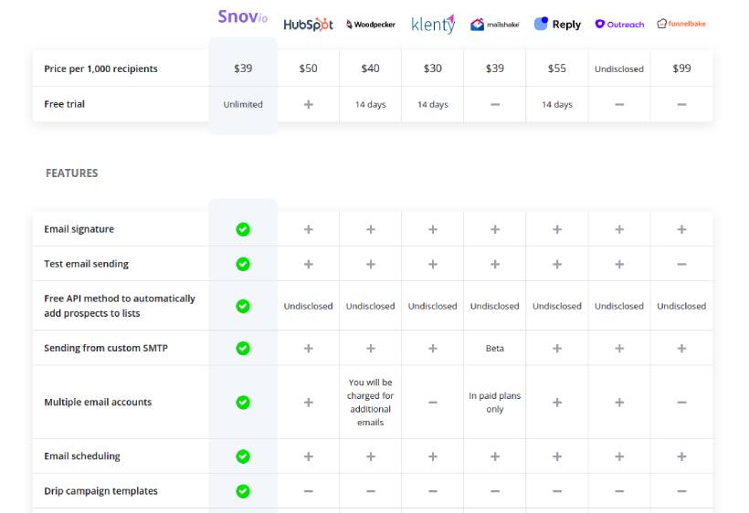
Task: Click HubSpot plus in Email signature row
Action: click(x=309, y=229)
